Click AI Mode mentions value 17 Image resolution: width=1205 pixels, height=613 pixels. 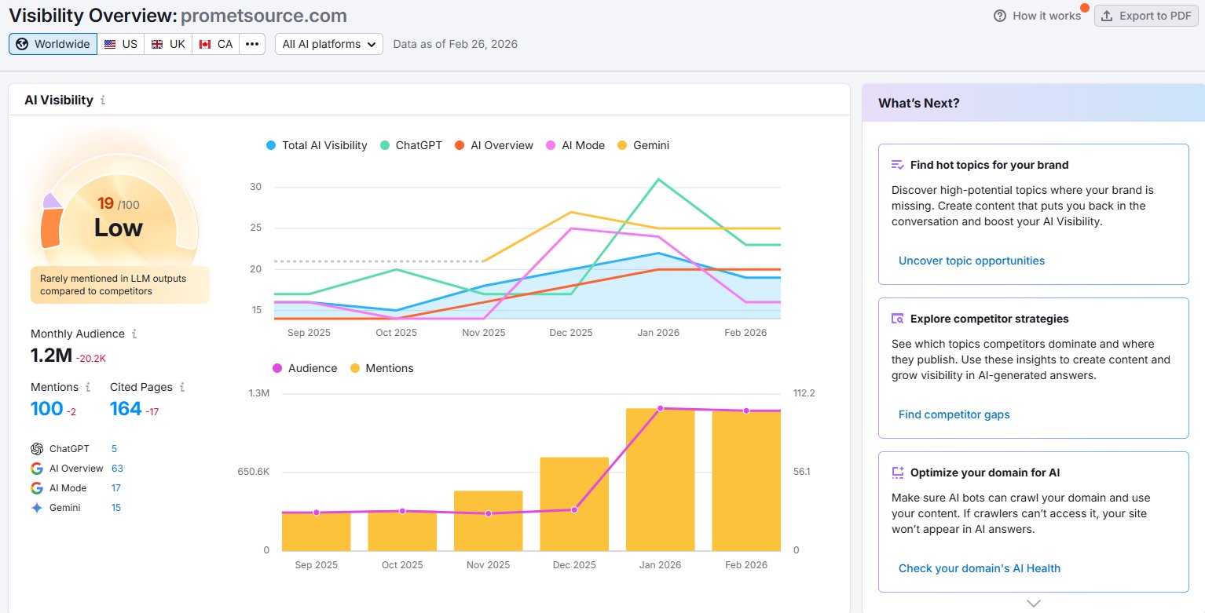(x=115, y=488)
